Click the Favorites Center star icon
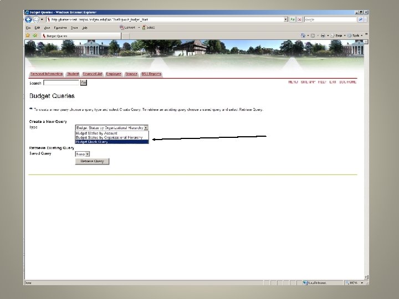The height and width of the screenshot is (299, 399). click(x=28, y=35)
